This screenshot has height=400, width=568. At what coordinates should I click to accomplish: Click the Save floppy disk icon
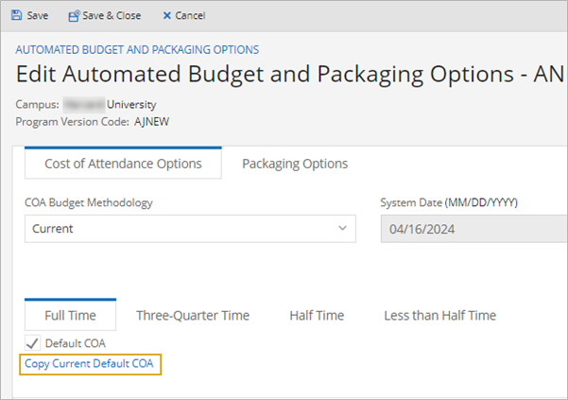tap(16, 15)
